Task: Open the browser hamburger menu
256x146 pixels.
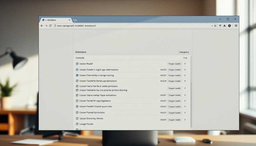Action: coord(236,26)
